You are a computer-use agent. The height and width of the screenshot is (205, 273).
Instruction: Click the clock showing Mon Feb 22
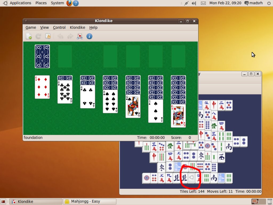click(x=225, y=3)
